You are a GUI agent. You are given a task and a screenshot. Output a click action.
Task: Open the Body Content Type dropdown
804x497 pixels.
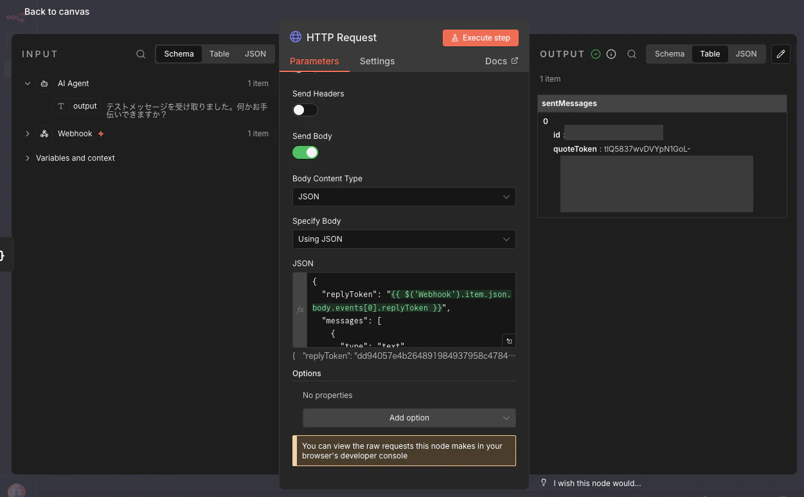point(404,197)
